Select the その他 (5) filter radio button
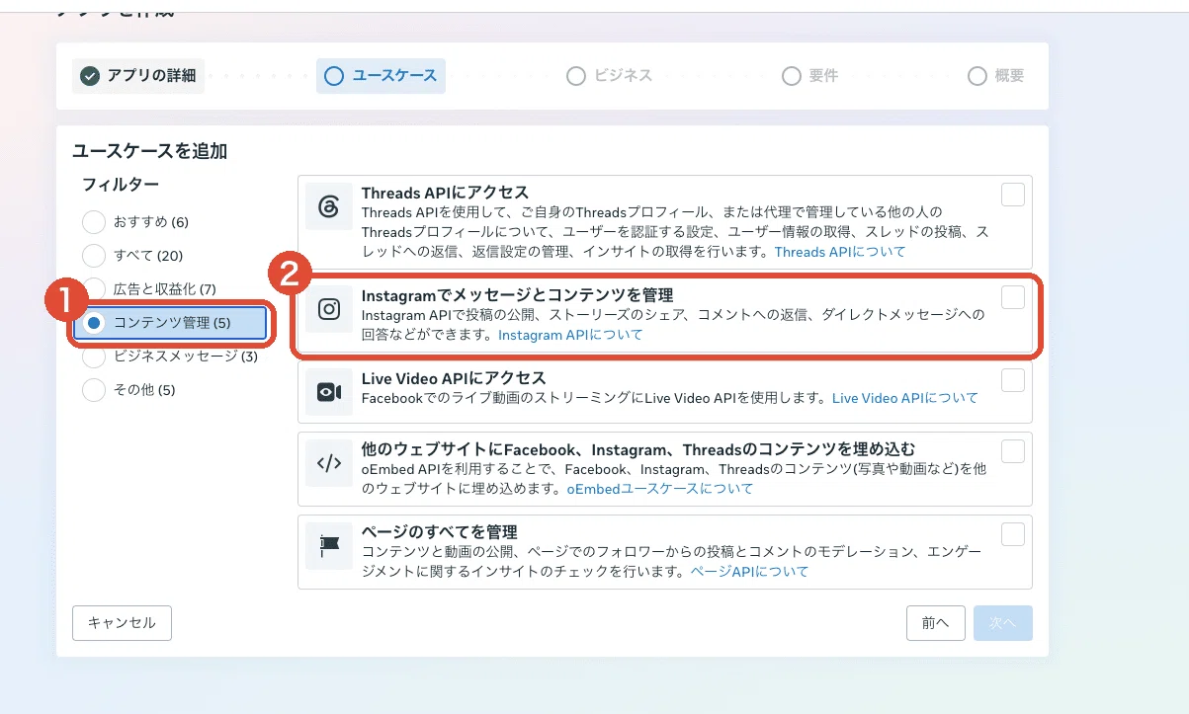1189x714 pixels. tap(94, 390)
